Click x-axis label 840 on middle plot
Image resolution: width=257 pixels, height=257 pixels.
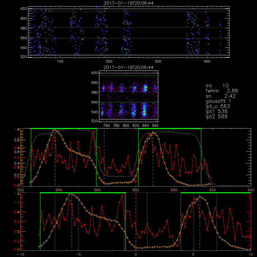point(145,126)
